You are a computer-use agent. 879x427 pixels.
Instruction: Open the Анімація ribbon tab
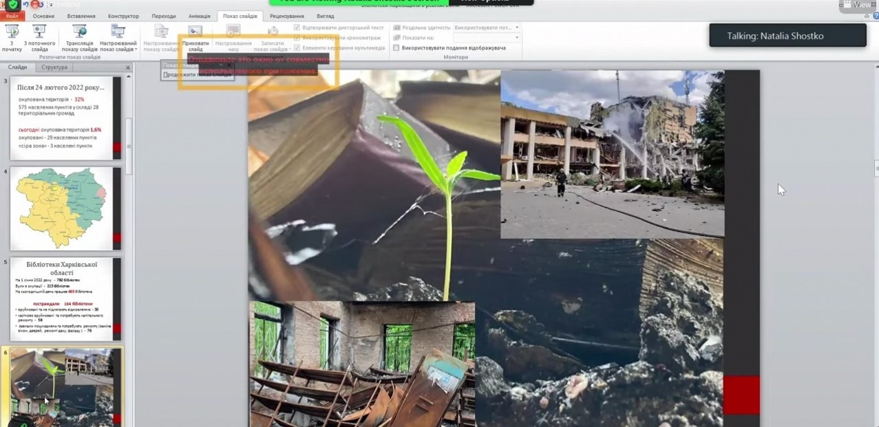[x=199, y=16]
